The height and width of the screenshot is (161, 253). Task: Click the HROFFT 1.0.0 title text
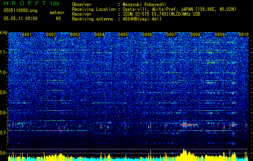point(32,3)
